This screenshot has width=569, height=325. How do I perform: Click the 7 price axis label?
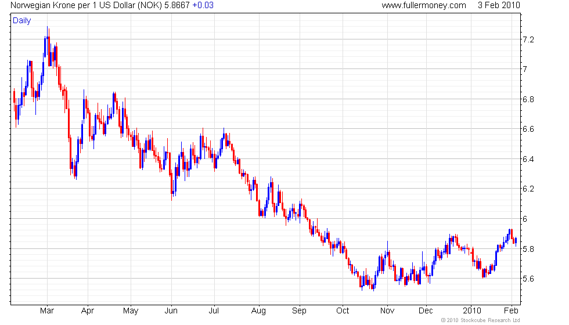[x=525, y=69]
